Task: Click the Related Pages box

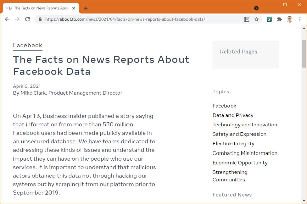Action: [246, 55]
